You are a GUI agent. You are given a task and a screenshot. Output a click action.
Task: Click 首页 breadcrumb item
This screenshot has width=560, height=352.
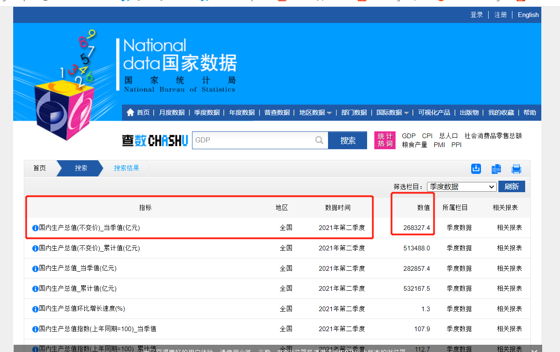click(x=40, y=168)
